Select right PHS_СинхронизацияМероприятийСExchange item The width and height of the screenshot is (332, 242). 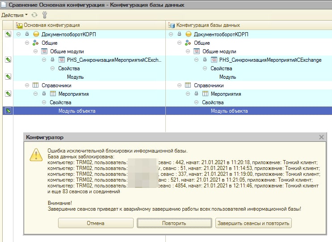coord(270,60)
